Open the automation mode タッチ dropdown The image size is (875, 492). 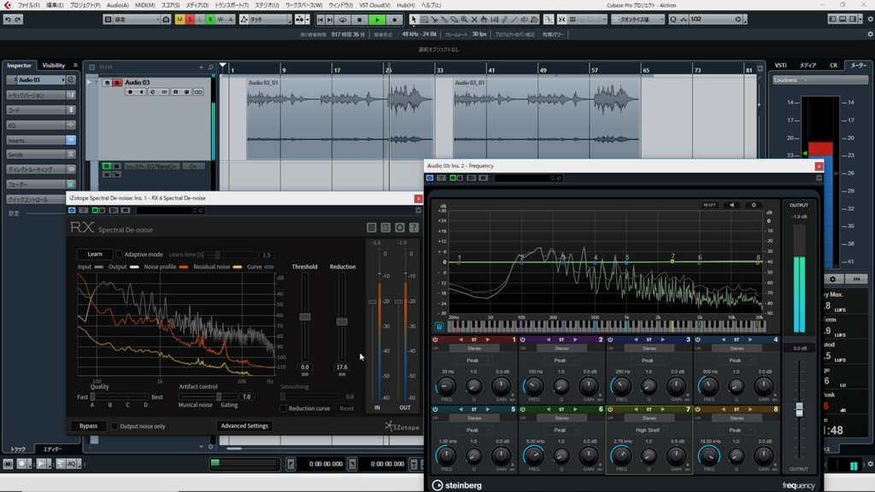click(270, 20)
